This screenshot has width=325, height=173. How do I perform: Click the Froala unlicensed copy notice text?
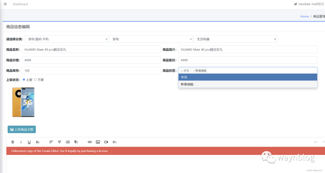pos(60,151)
